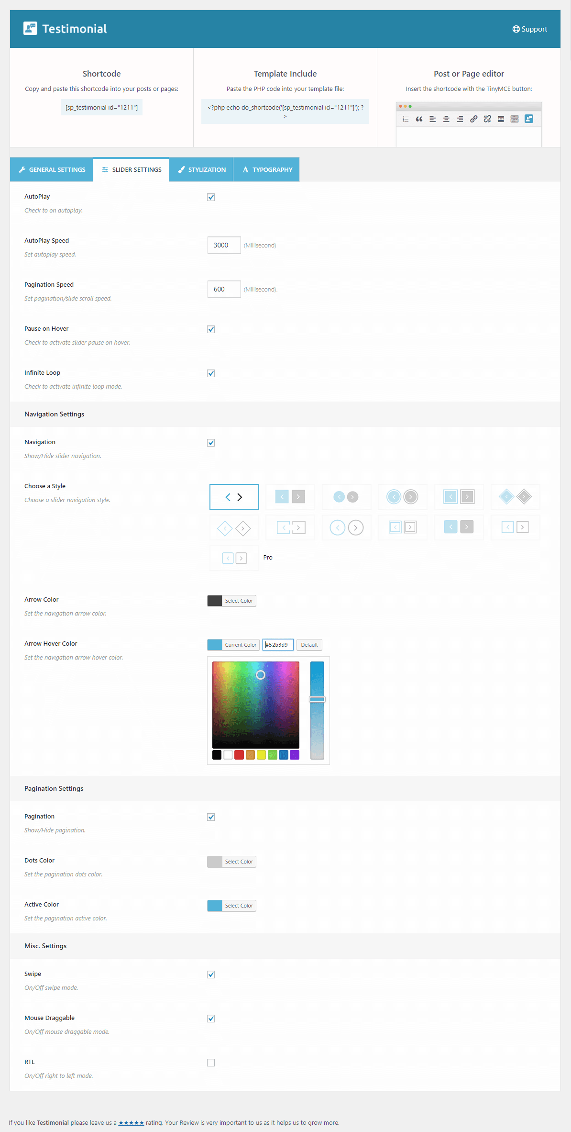Click the blockquote icon in editor preview
This screenshot has height=1132, width=571.
[419, 119]
